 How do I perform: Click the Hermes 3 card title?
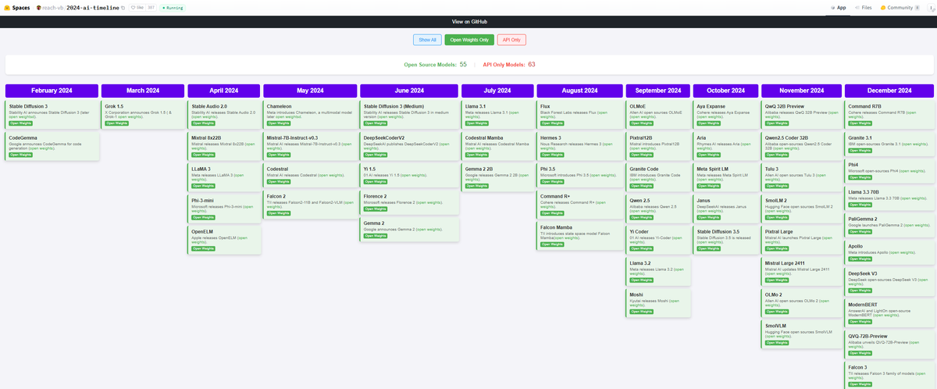552,137
